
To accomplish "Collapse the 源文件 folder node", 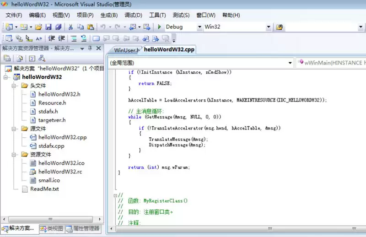I will click(14, 129).
